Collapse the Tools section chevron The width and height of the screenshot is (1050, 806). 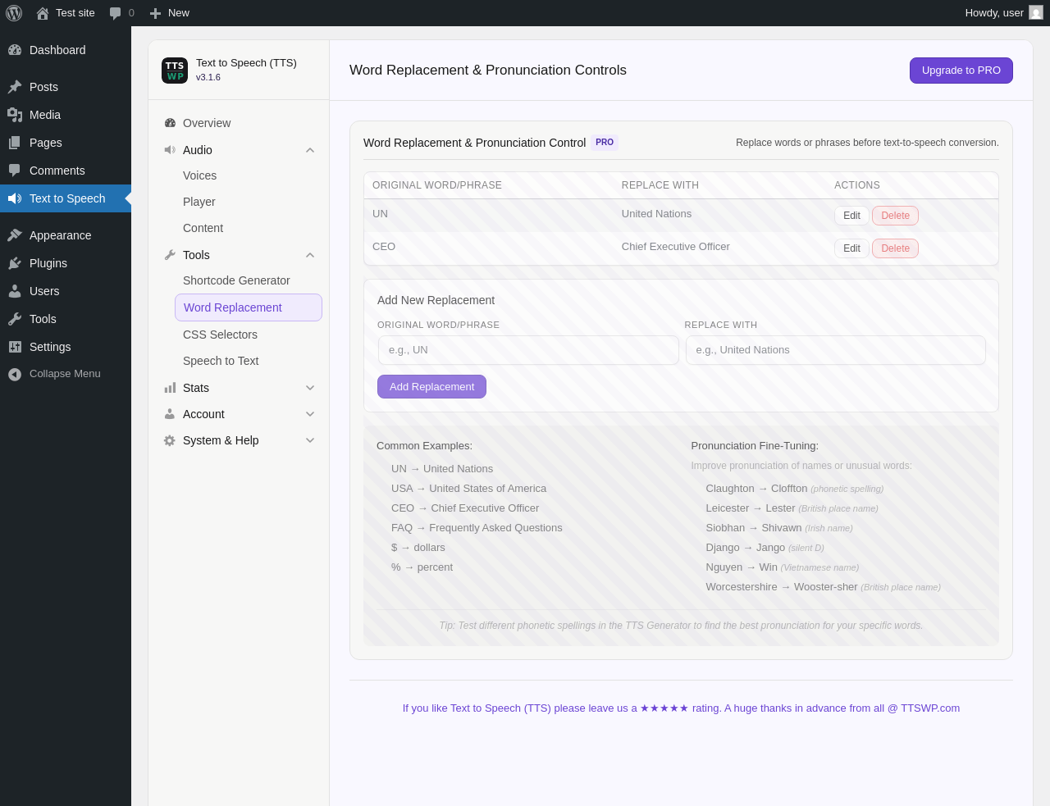[310, 255]
